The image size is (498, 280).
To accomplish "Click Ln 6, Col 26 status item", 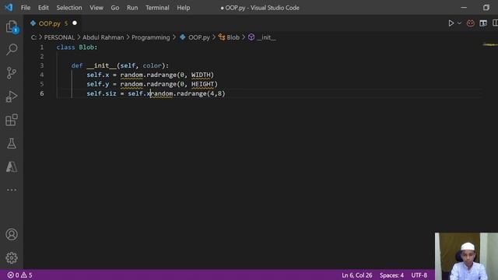I will pos(357,275).
